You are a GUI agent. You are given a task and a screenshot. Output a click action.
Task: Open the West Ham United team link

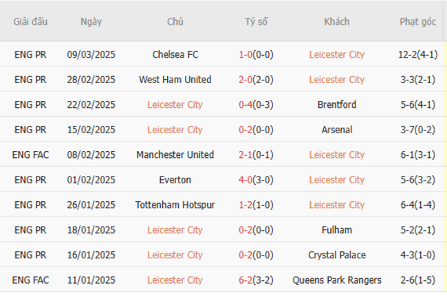coord(175,80)
